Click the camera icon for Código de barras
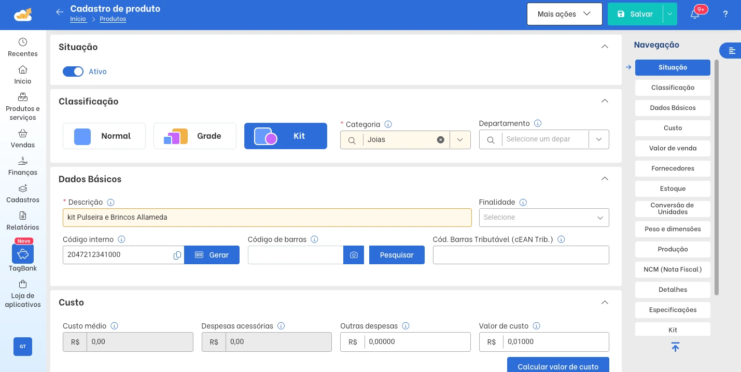741x372 pixels. pyautogui.click(x=354, y=255)
